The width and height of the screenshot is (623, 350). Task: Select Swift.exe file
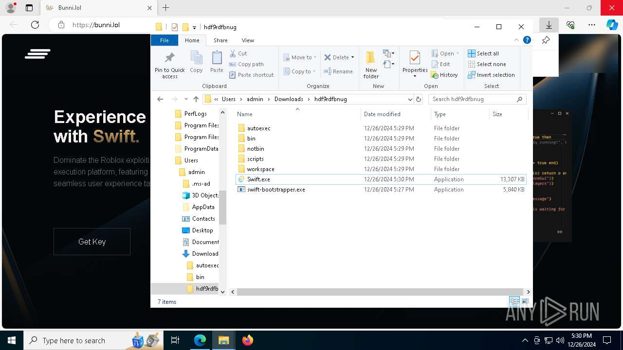(x=381, y=179)
